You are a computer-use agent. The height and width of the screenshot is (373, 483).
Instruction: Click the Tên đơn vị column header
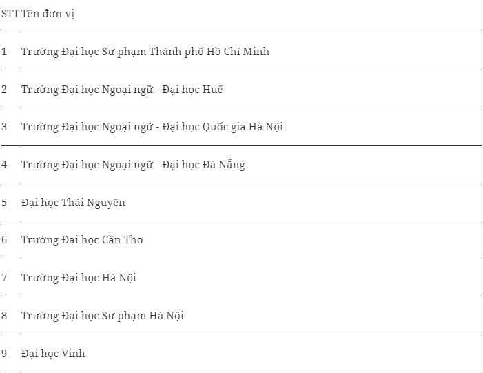tap(48, 14)
